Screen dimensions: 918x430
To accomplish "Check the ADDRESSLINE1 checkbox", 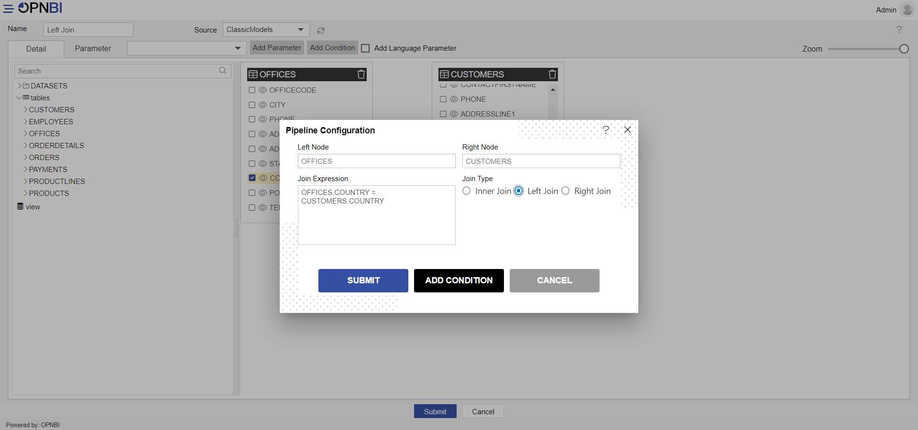I will point(443,114).
